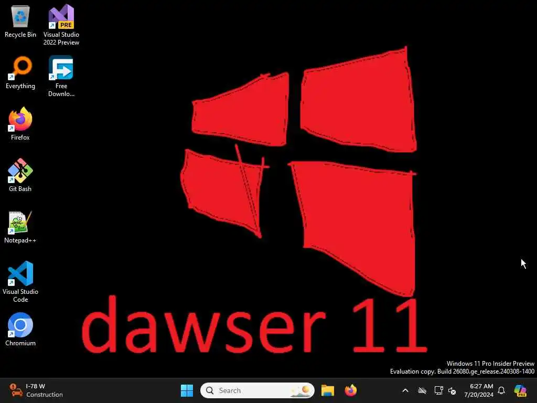Open the notification bell
This screenshot has width=537, height=403.
point(501,390)
